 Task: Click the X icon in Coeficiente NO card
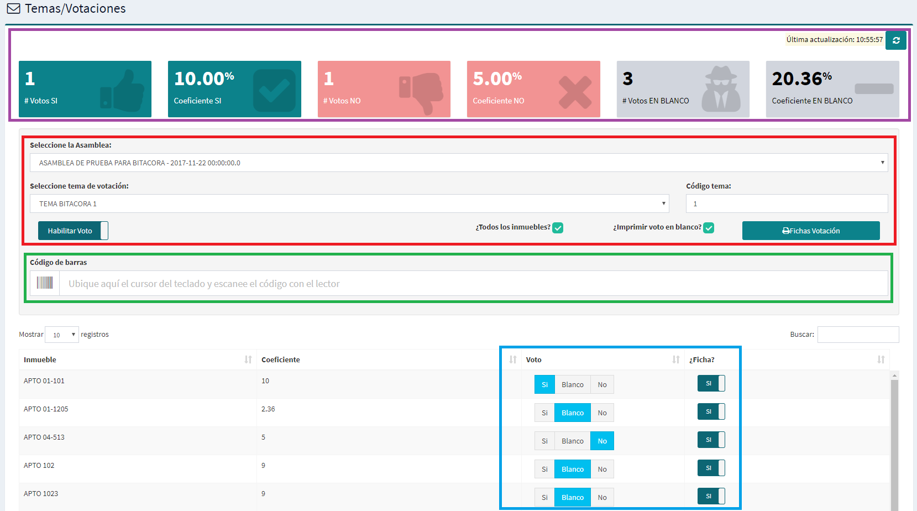[x=575, y=92]
